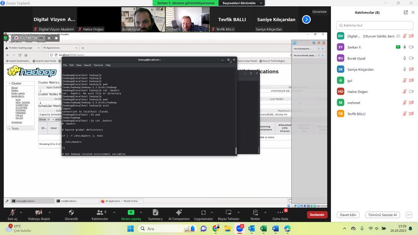Open terminal Search menu

pos(88,65)
